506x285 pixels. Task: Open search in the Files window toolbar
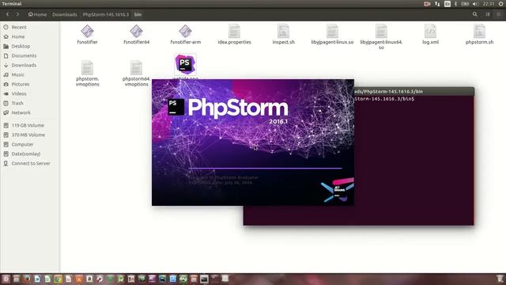click(475, 14)
